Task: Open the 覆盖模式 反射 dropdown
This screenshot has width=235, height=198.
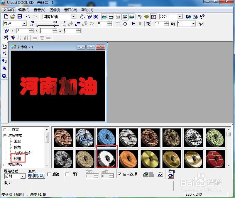Action: 23,176
